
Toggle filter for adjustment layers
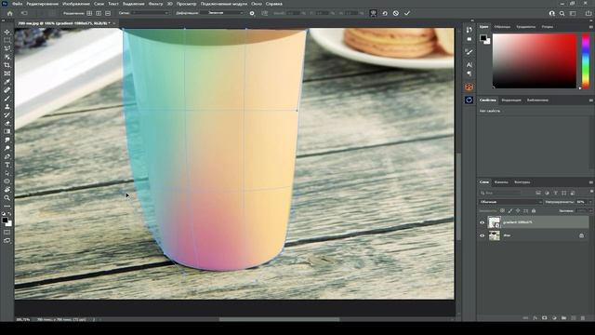click(547, 193)
